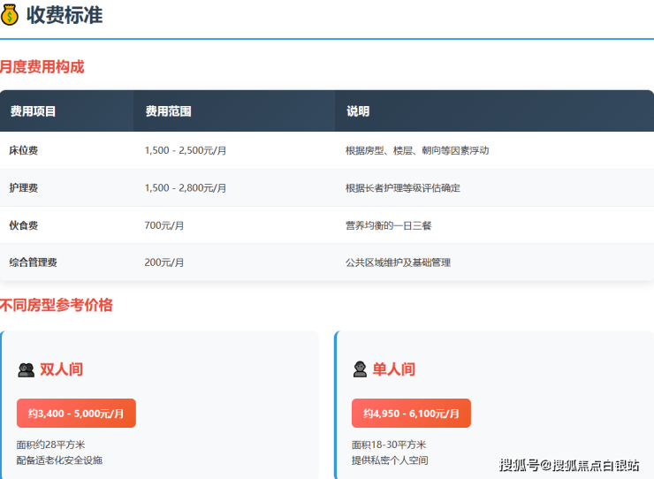
Task: Click the 说明 column header
Action: [358, 111]
